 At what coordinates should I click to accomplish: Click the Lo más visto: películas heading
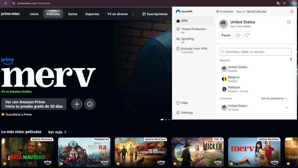tap(21, 132)
